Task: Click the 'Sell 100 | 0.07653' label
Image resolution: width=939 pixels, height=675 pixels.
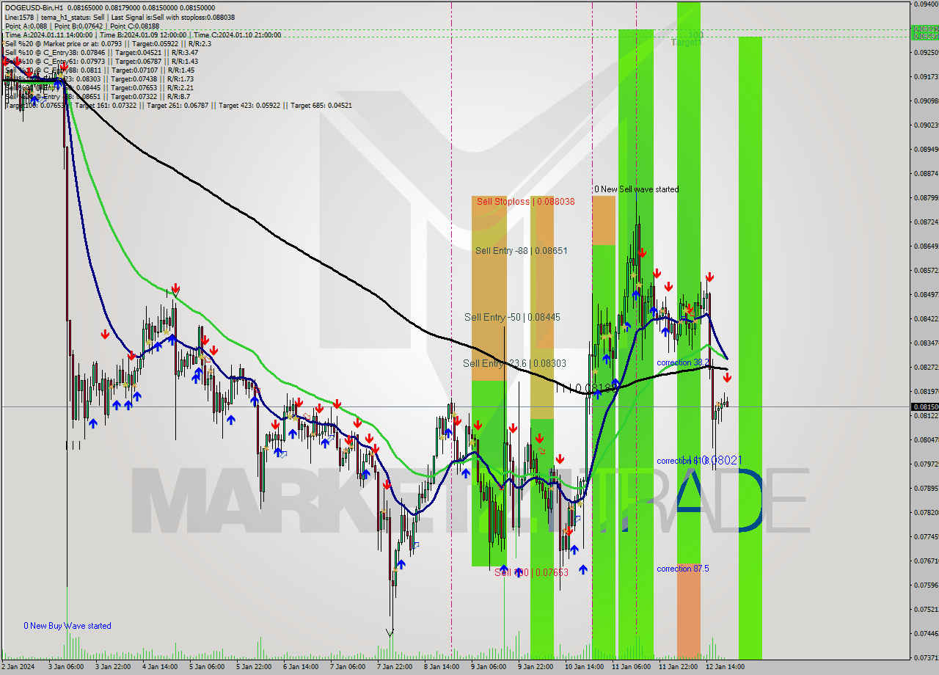Action: [x=531, y=572]
